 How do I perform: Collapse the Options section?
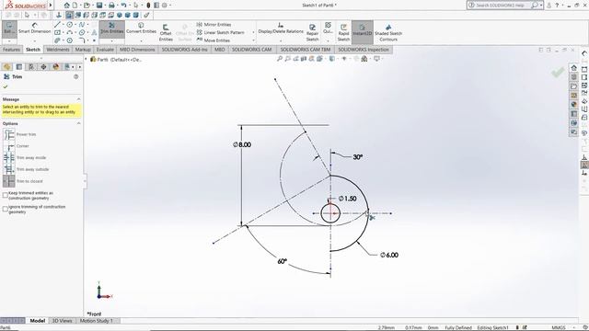(78, 123)
